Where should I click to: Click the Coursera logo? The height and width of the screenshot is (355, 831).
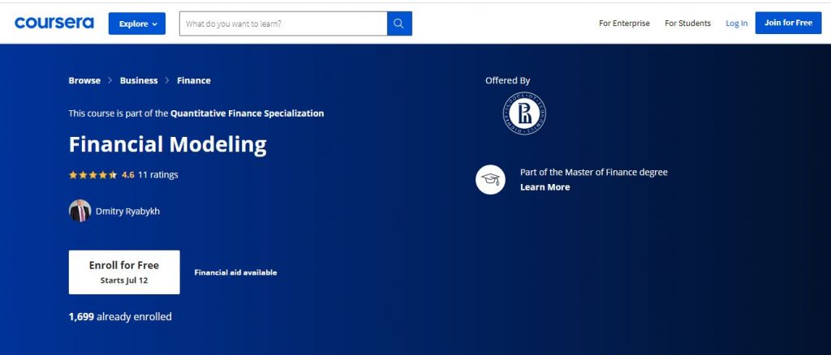[x=54, y=24]
